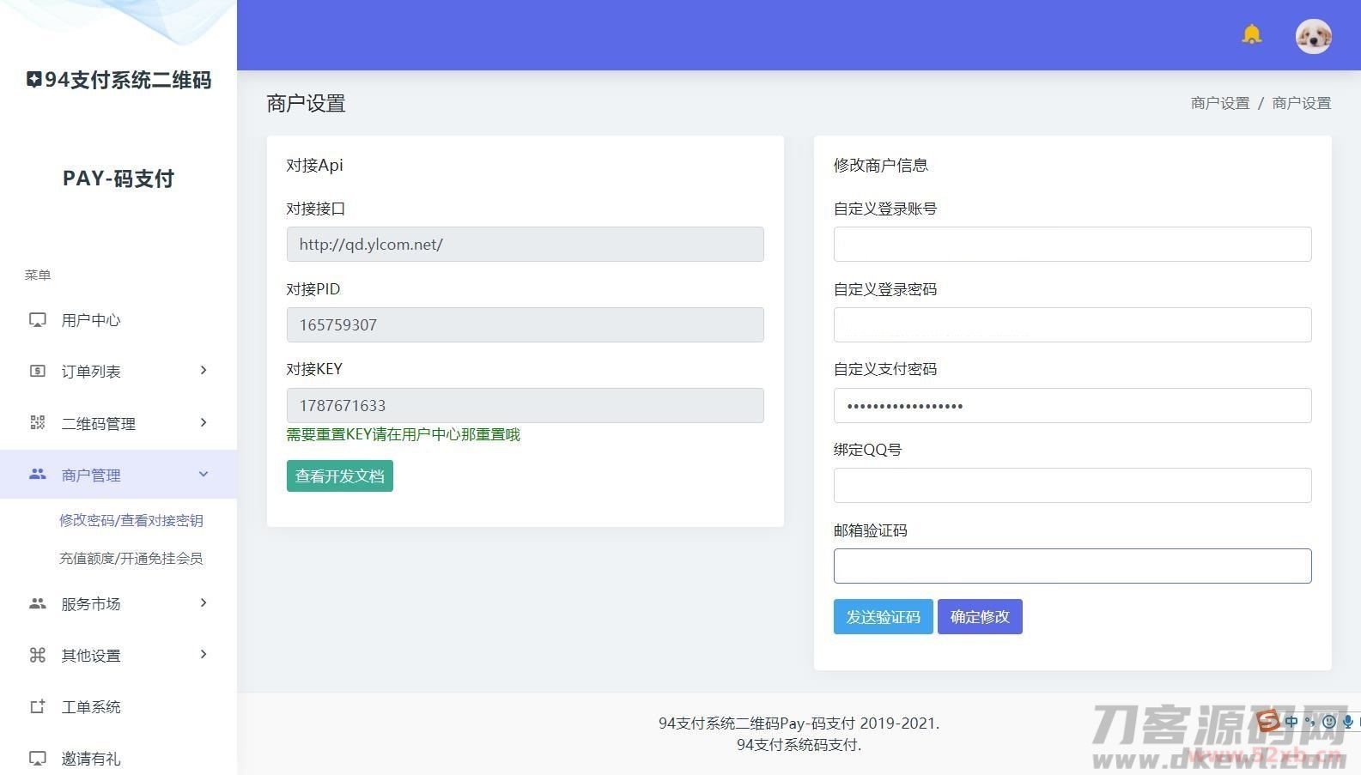Click the 二维码管理 QR code icon
Image resolution: width=1361 pixels, height=775 pixels.
tap(38, 422)
